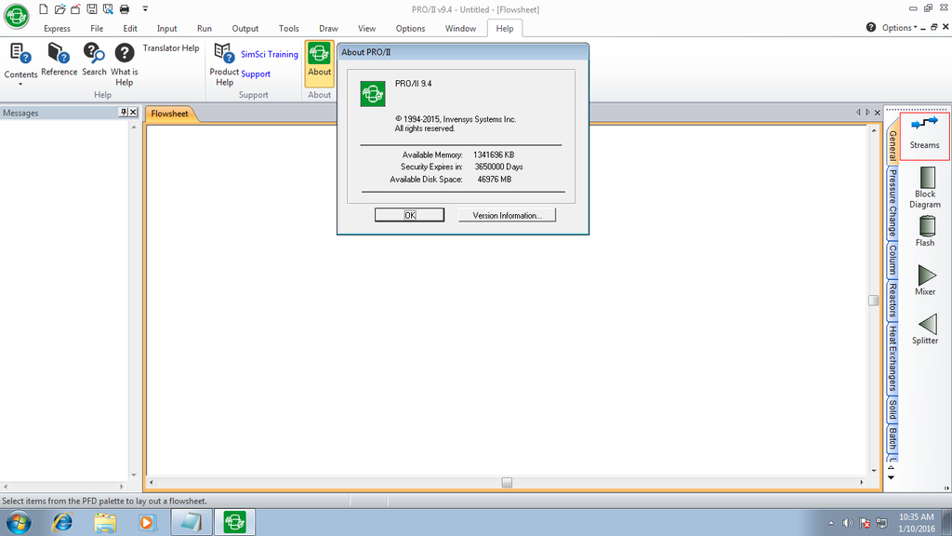This screenshot has width=952, height=536.
Task: Switch to Batch palette tab
Action: 892,438
